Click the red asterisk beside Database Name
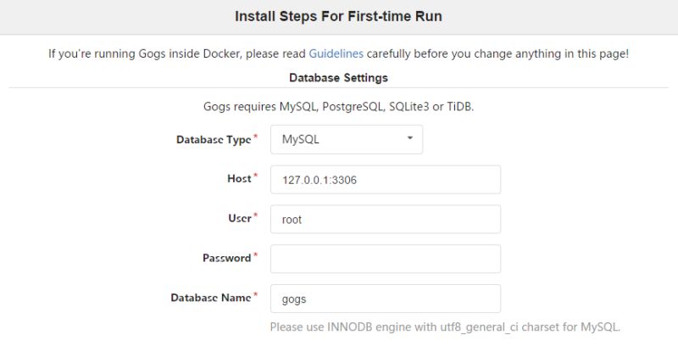This screenshot has width=678, height=352. (255, 295)
